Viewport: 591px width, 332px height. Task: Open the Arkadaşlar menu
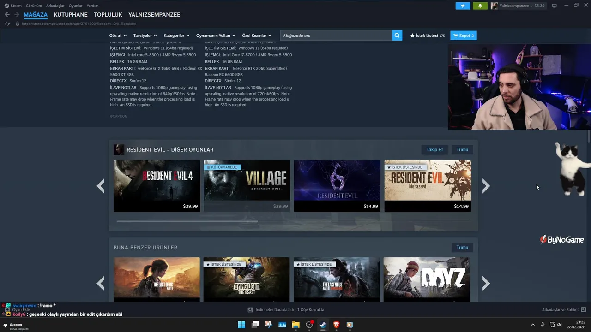coord(55,6)
